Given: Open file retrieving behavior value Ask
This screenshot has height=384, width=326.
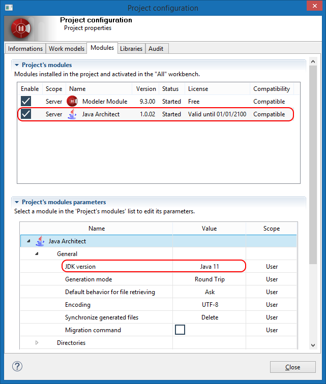Looking at the screenshot, I should [210, 292].
